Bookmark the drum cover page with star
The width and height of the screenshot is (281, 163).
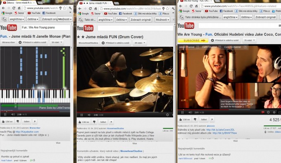167,9
